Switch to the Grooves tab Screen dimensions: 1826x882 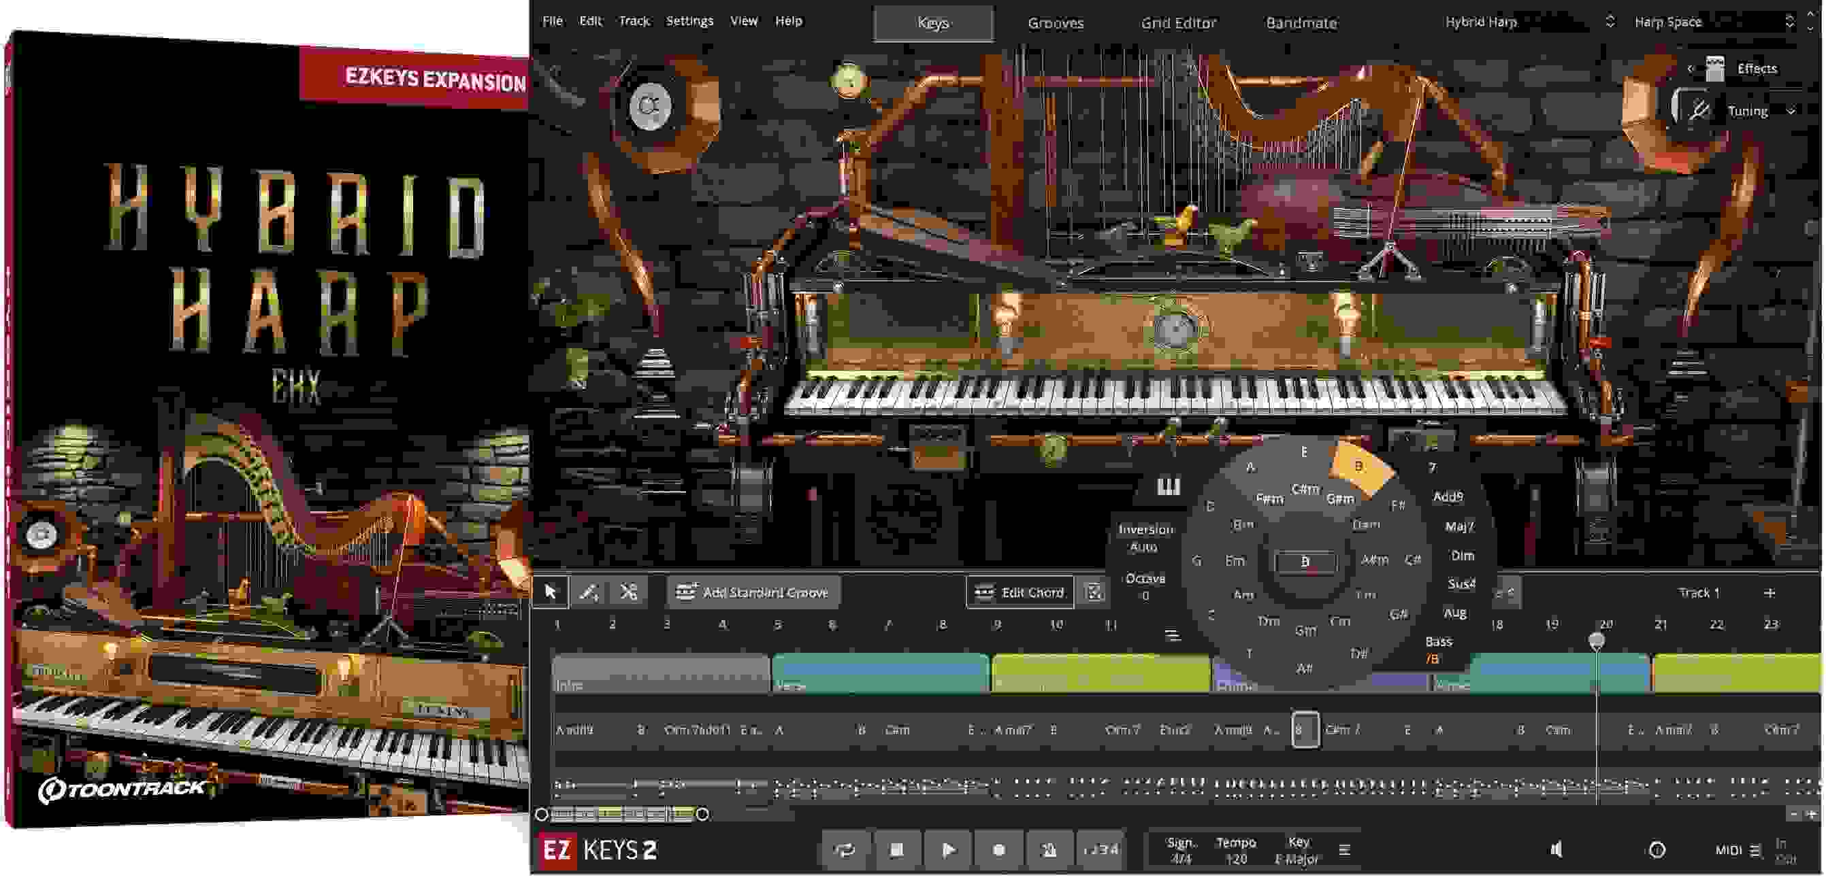1055,22
